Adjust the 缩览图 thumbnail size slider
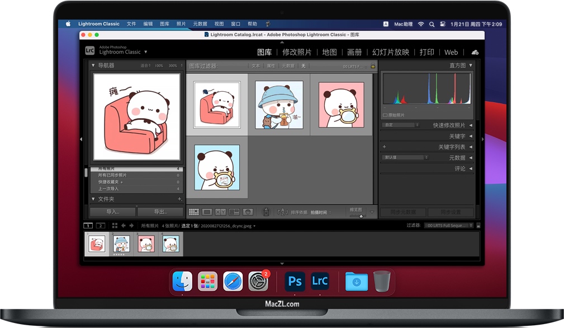Image resolution: width=564 pixels, height=328 pixels. (x=361, y=216)
